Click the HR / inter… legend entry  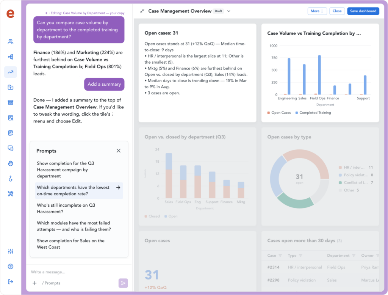[x=355, y=168]
